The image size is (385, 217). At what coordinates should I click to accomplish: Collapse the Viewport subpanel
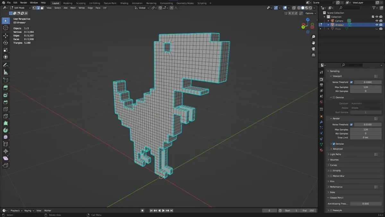[x=331, y=76]
